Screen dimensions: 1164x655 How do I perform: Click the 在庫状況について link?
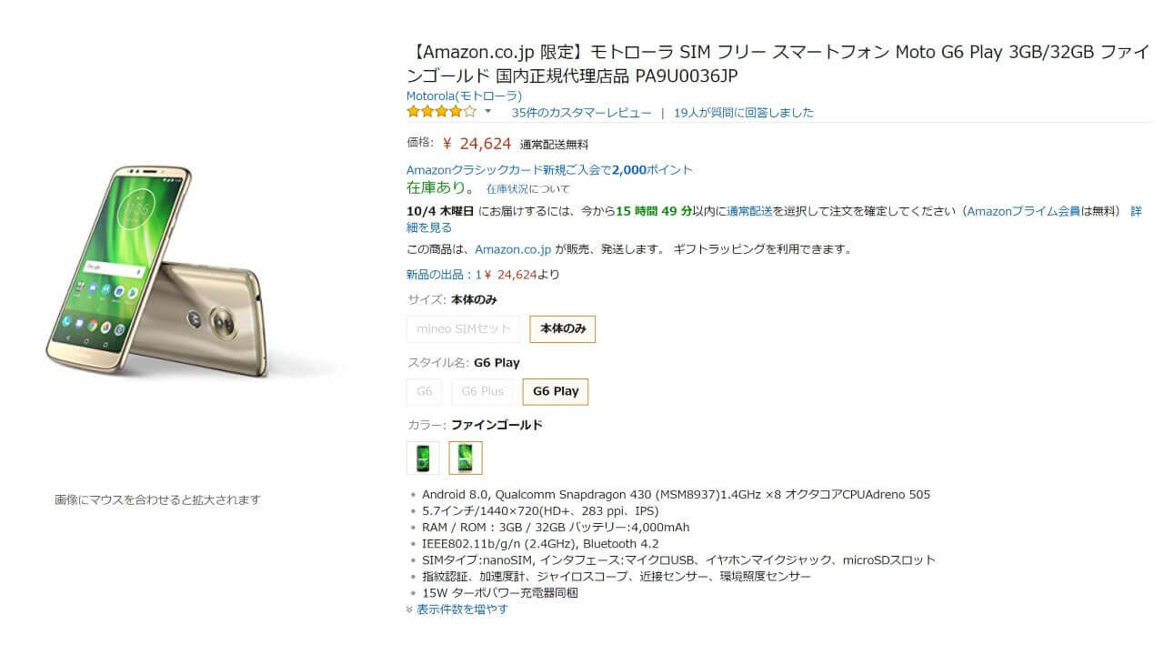[527, 189]
